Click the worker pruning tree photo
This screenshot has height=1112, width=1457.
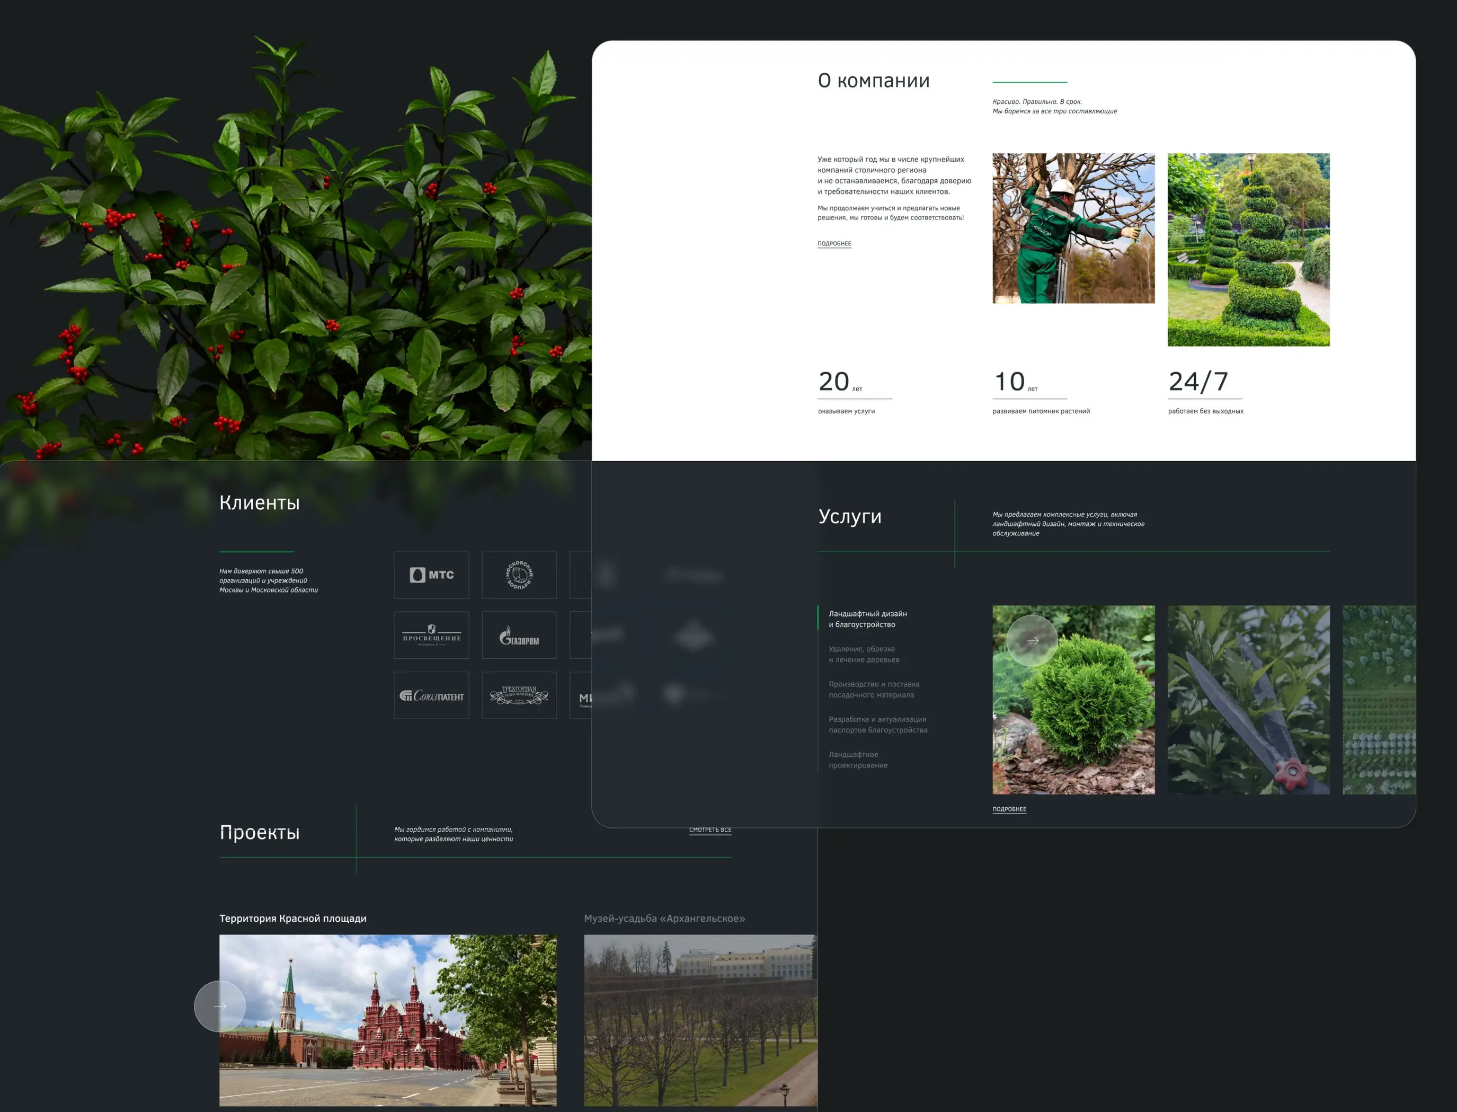point(1073,228)
